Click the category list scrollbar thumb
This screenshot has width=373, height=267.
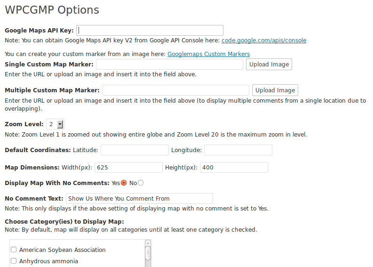coord(148,253)
